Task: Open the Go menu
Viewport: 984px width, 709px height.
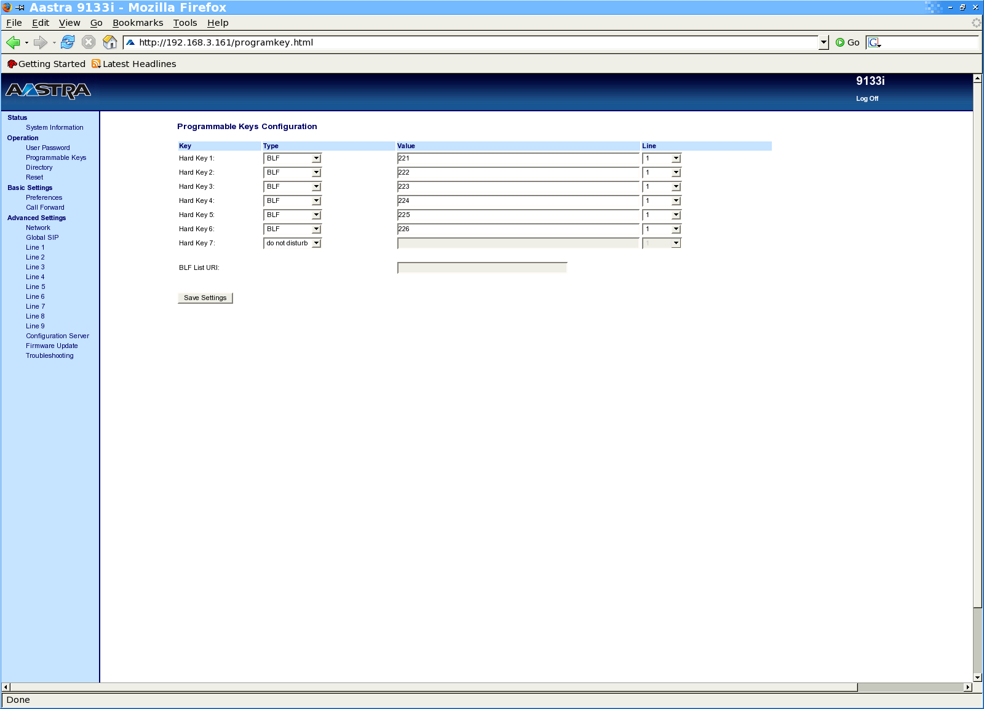Action: pos(97,23)
